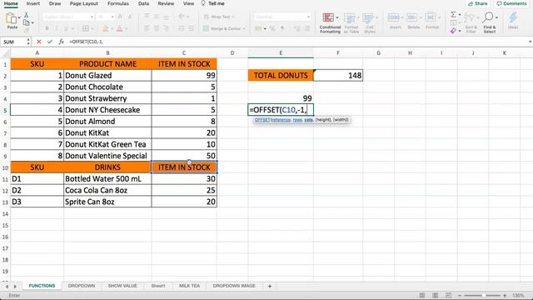Switch to Page Layout view in the status bar
Image resolution: width=533 pixels, height=300 pixels.
(435, 295)
